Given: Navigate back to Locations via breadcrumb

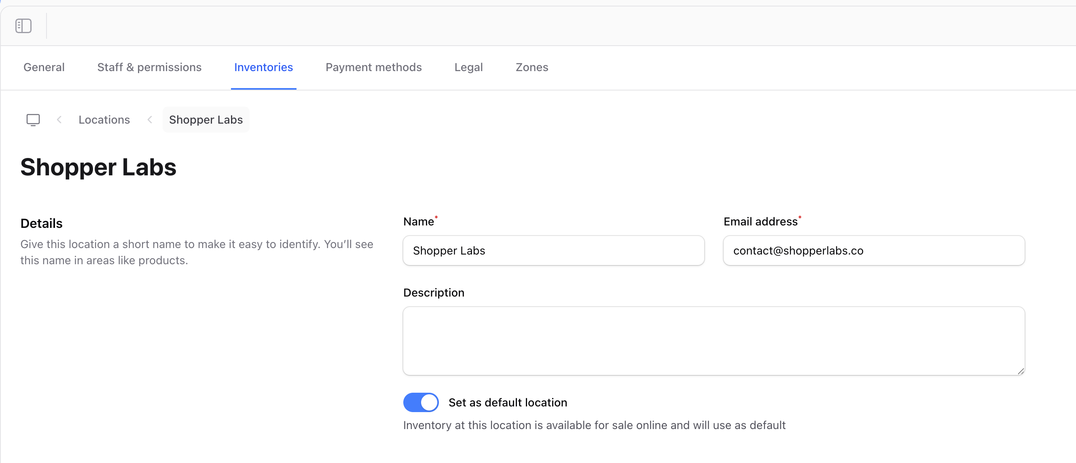Looking at the screenshot, I should [104, 120].
